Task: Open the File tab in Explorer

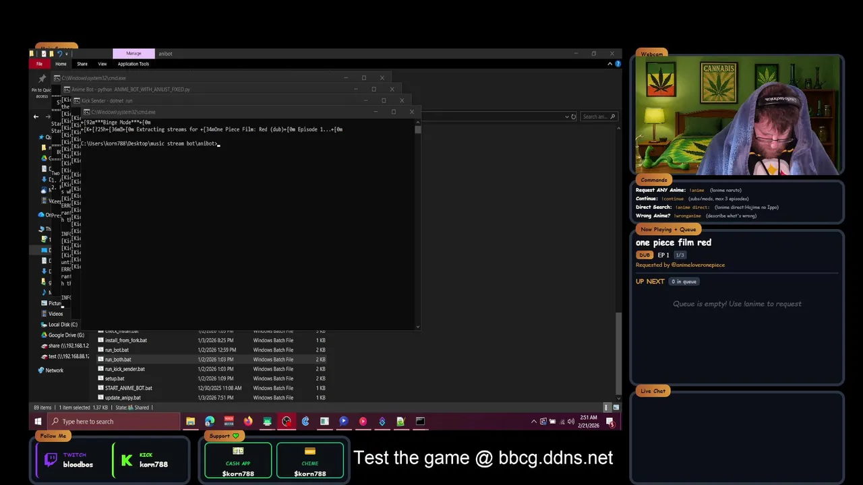Action: click(39, 64)
